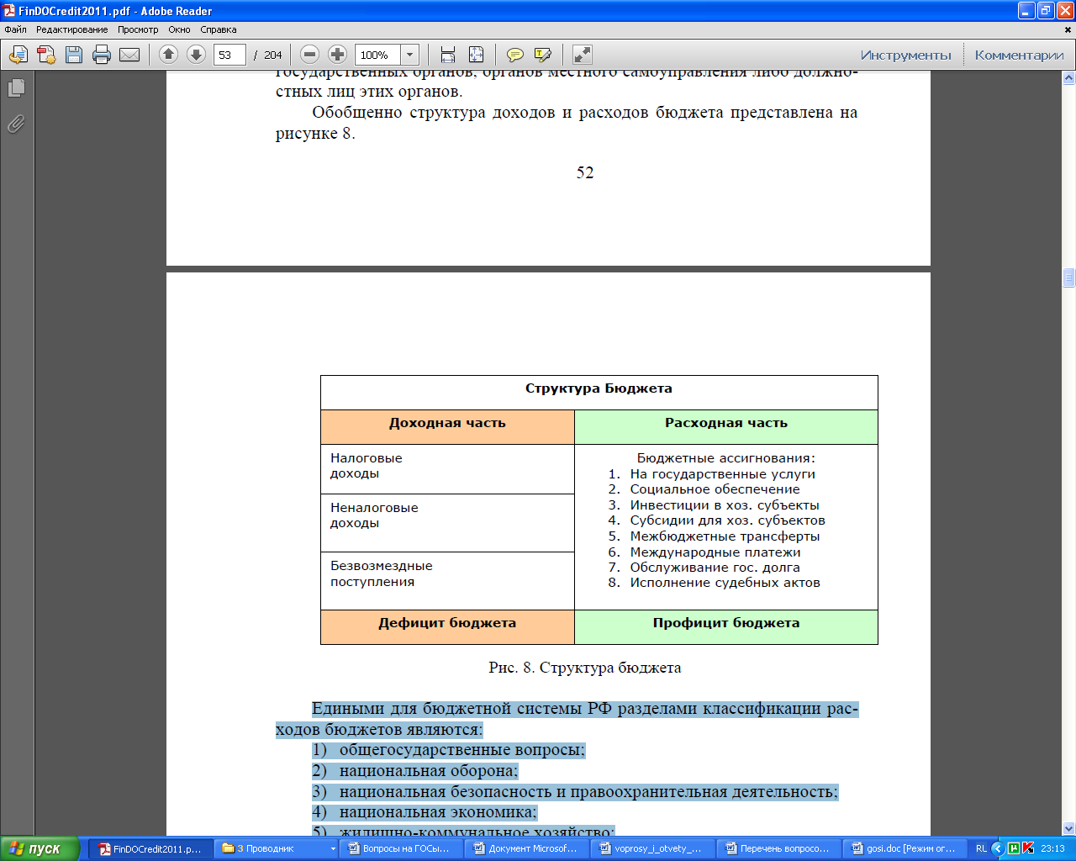The height and width of the screenshot is (861, 1076).
Task: Open the Инструменты pane
Action: (x=906, y=55)
